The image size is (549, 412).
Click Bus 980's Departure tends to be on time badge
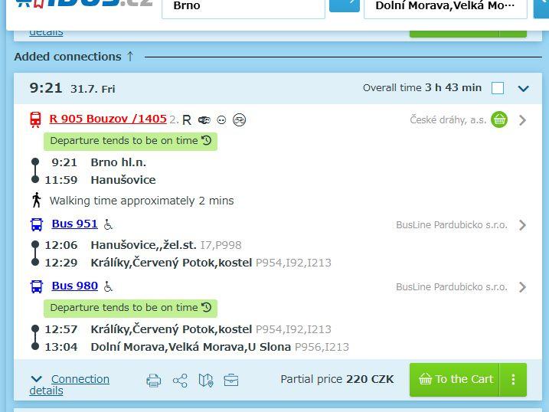(130, 309)
